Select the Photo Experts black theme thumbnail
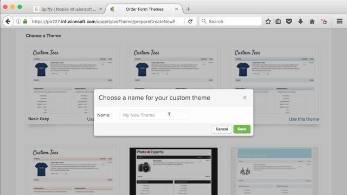The width and height of the screenshot is (347, 195). 173,171
